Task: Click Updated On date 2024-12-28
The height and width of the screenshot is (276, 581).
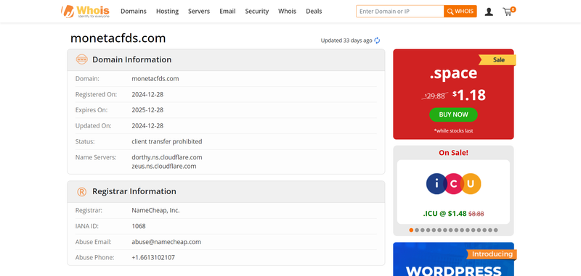Action: click(x=147, y=126)
